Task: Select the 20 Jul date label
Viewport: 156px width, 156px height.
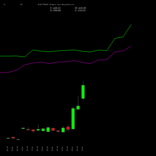Action: click(x=37, y=149)
